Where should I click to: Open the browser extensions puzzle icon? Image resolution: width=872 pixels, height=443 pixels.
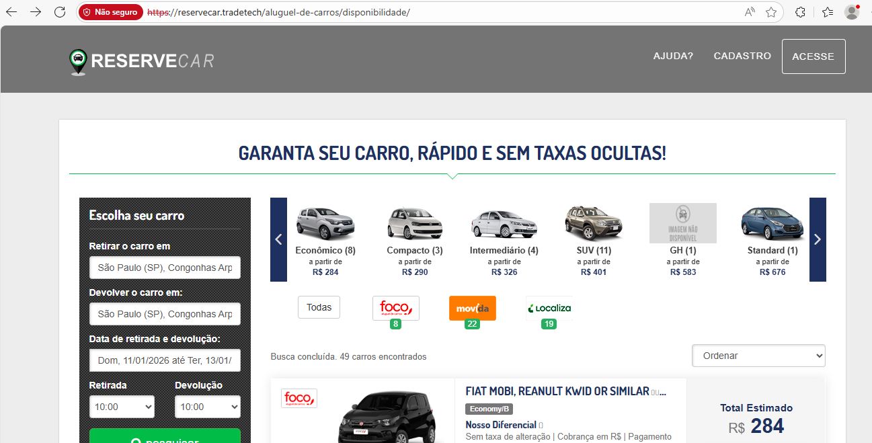pos(800,12)
